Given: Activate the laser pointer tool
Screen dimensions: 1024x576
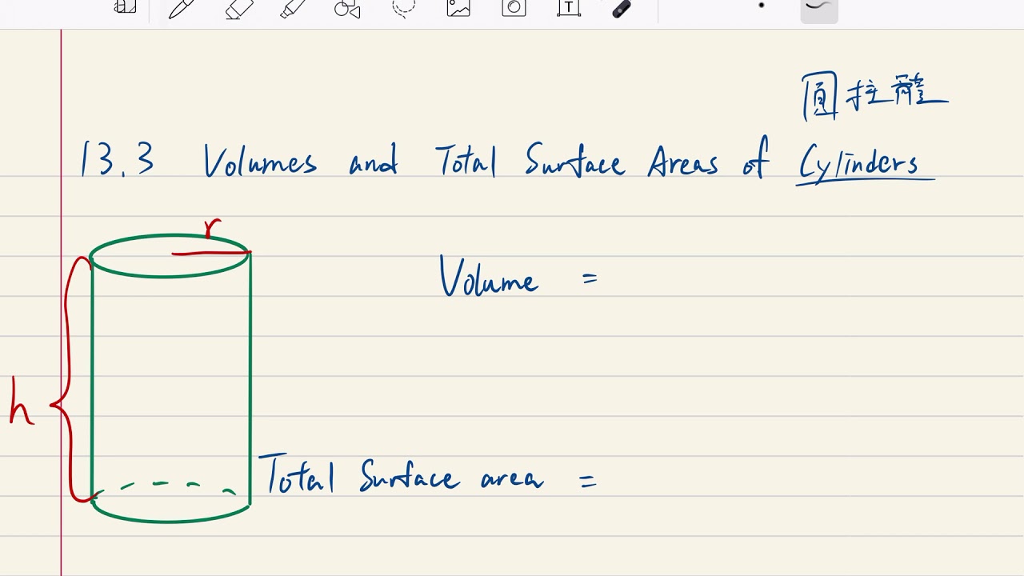Looking at the screenshot, I should [622, 8].
